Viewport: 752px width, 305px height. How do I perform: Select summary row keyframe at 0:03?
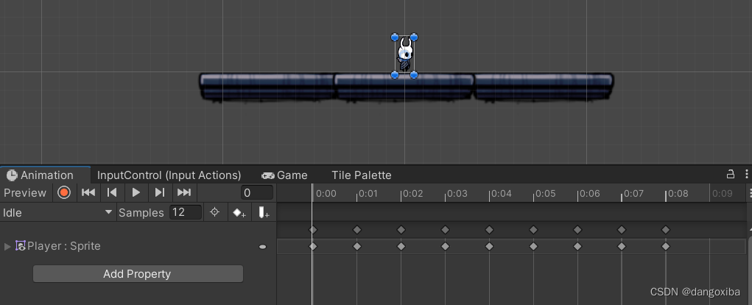[x=445, y=230]
